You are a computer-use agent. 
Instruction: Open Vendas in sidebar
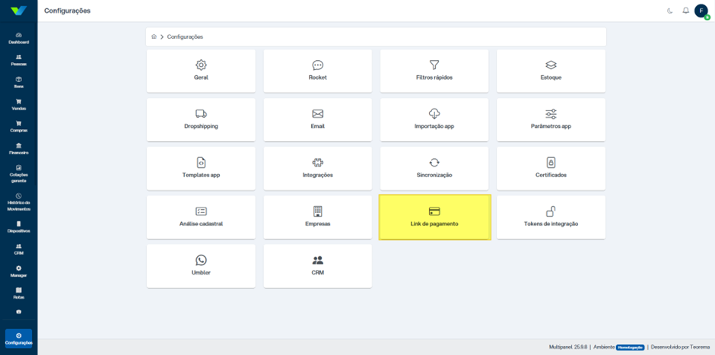click(19, 105)
